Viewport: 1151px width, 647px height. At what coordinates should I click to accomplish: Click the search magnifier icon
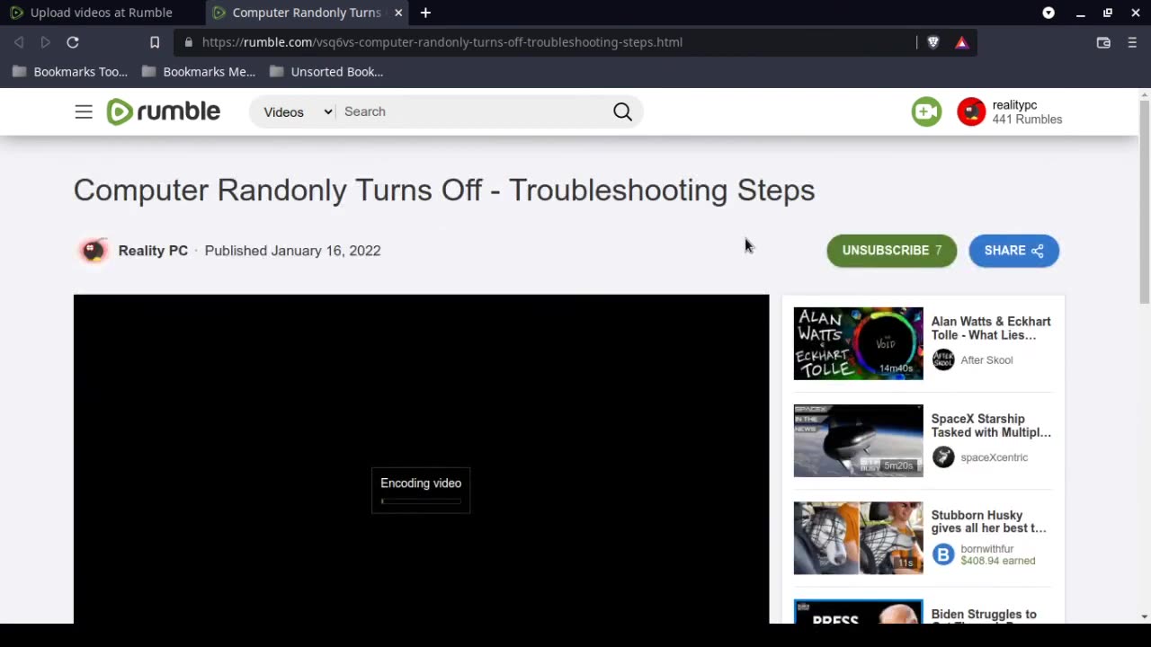pos(622,111)
